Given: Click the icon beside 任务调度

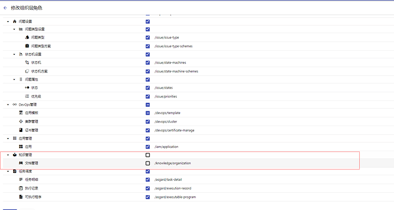Looking at the screenshot, I should 15,171.
